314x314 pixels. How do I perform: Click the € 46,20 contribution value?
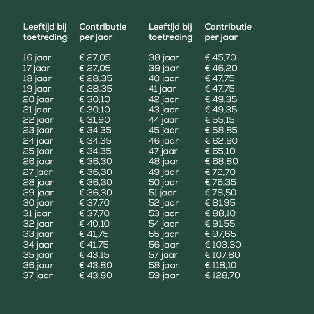pyautogui.click(x=221, y=68)
